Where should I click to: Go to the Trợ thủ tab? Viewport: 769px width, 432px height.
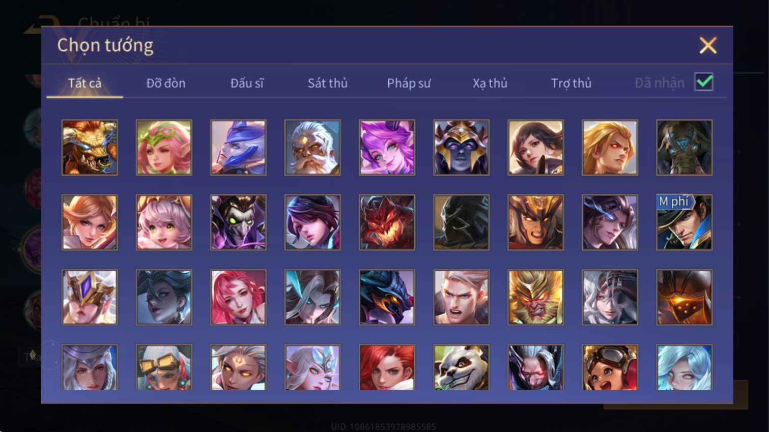tap(571, 83)
